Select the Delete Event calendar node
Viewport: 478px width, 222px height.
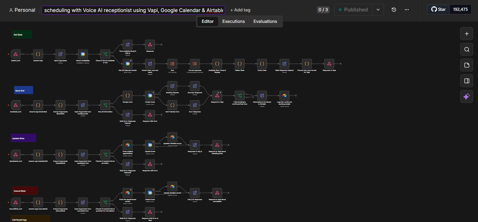coord(150,193)
